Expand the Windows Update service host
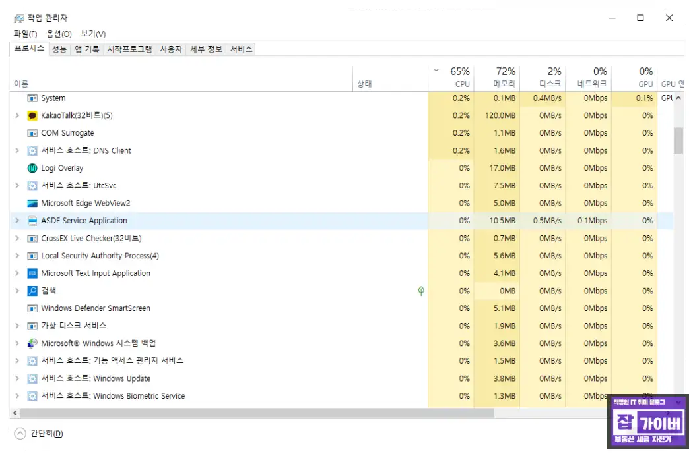The height and width of the screenshot is (458, 693). click(17, 378)
